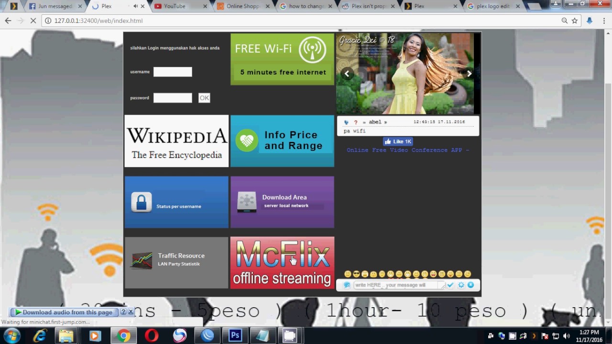Open the Online Free Video Conference APP link
Image resolution: width=612 pixels, height=344 pixels.
tap(408, 150)
